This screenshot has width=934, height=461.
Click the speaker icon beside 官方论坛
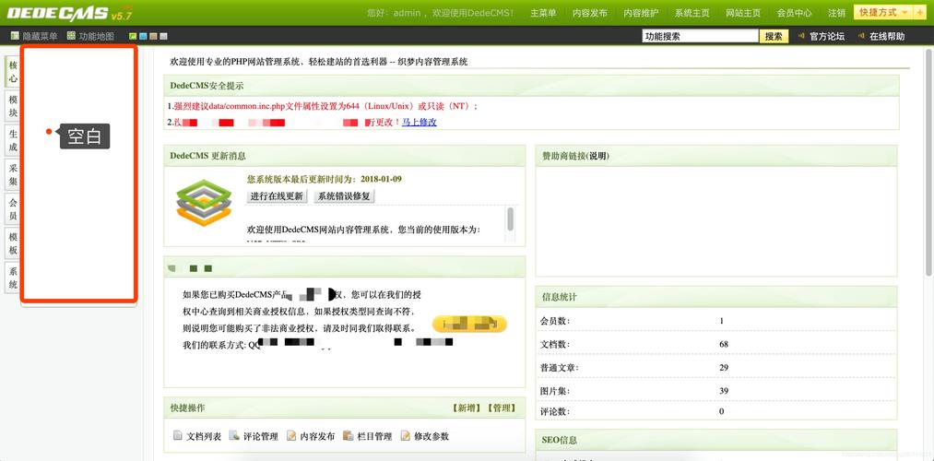pyautogui.click(x=801, y=36)
